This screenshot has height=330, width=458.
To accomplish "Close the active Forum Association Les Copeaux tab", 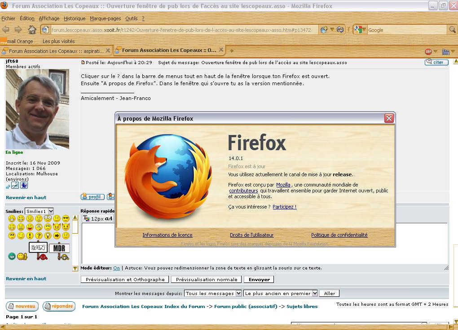I will coord(221,50).
